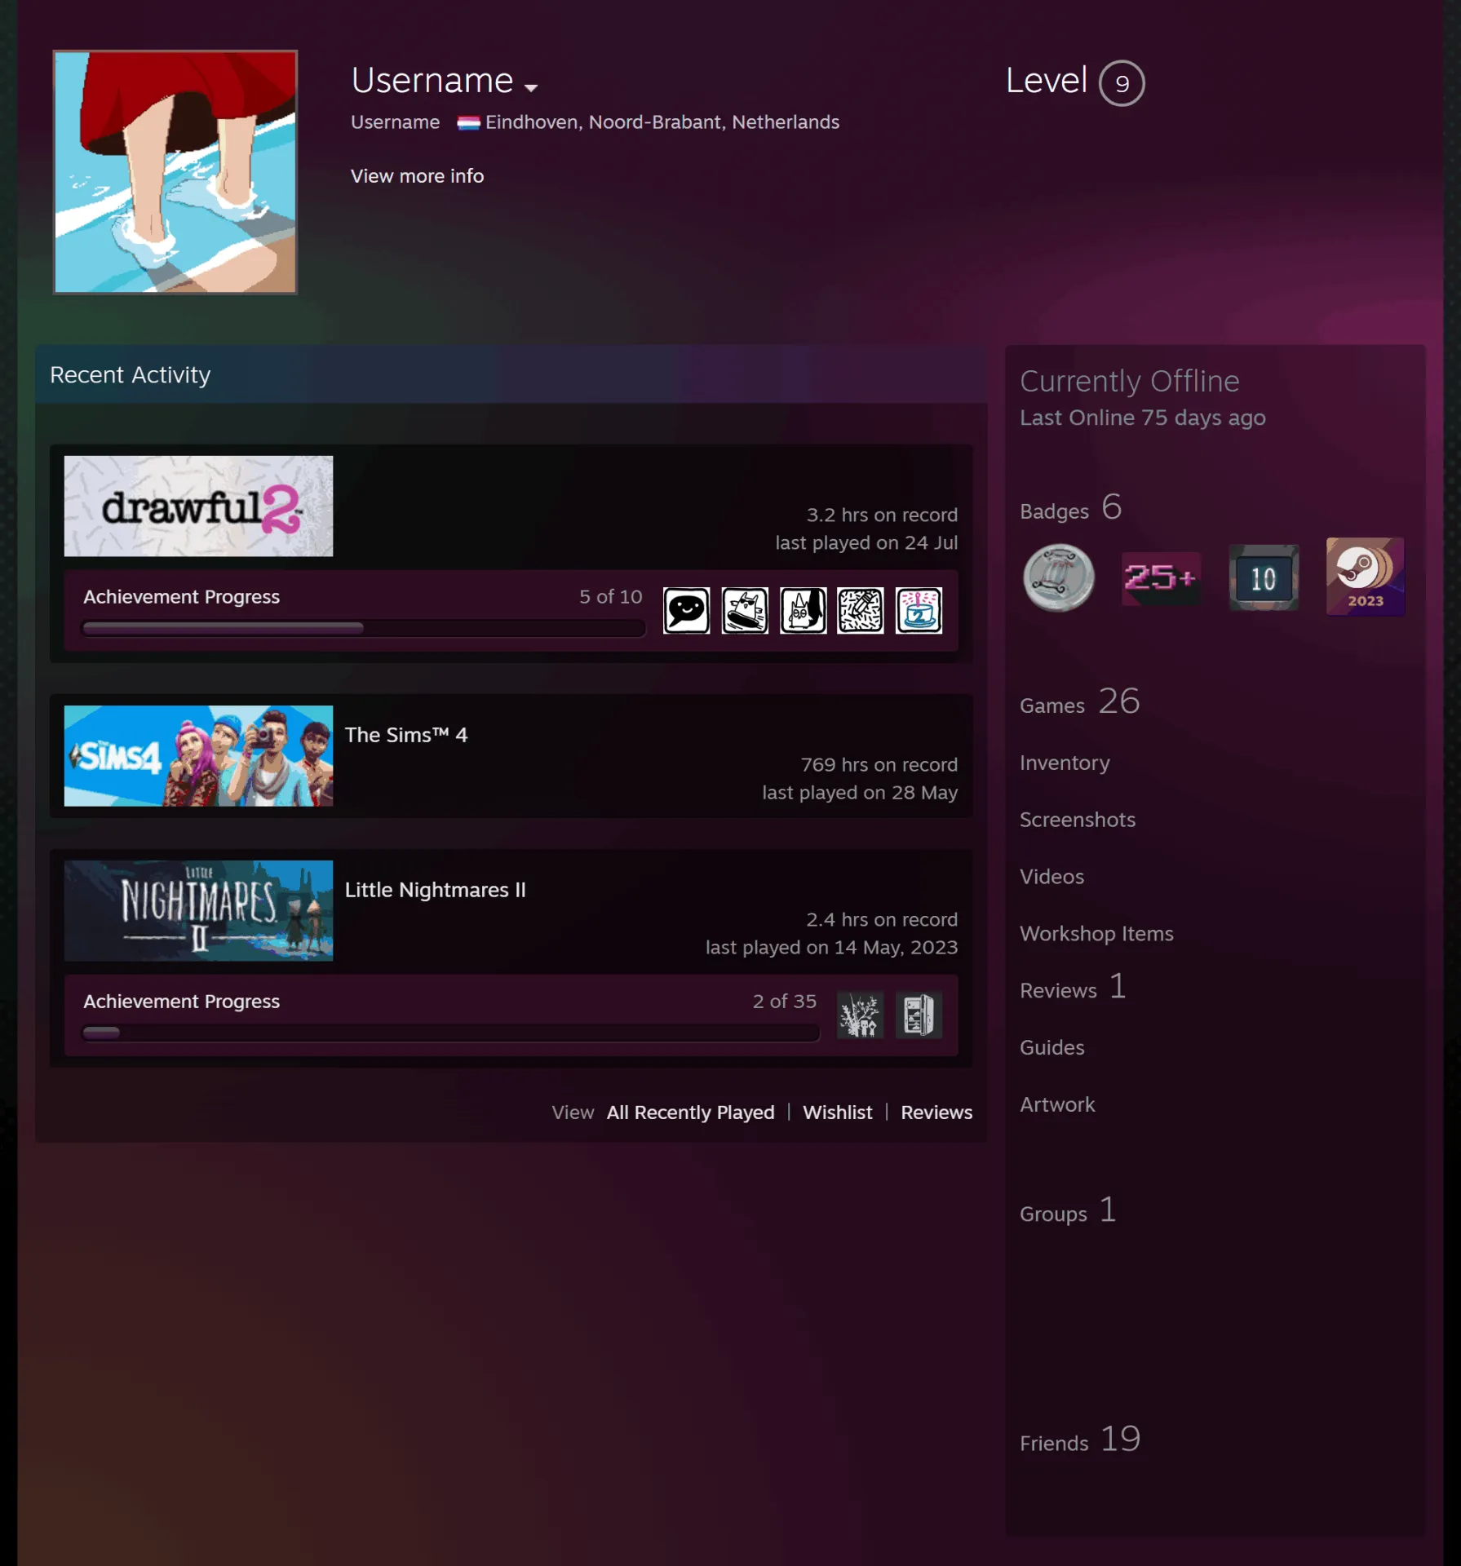Click the level 9 circle badge
The image size is (1461, 1566).
click(x=1122, y=83)
